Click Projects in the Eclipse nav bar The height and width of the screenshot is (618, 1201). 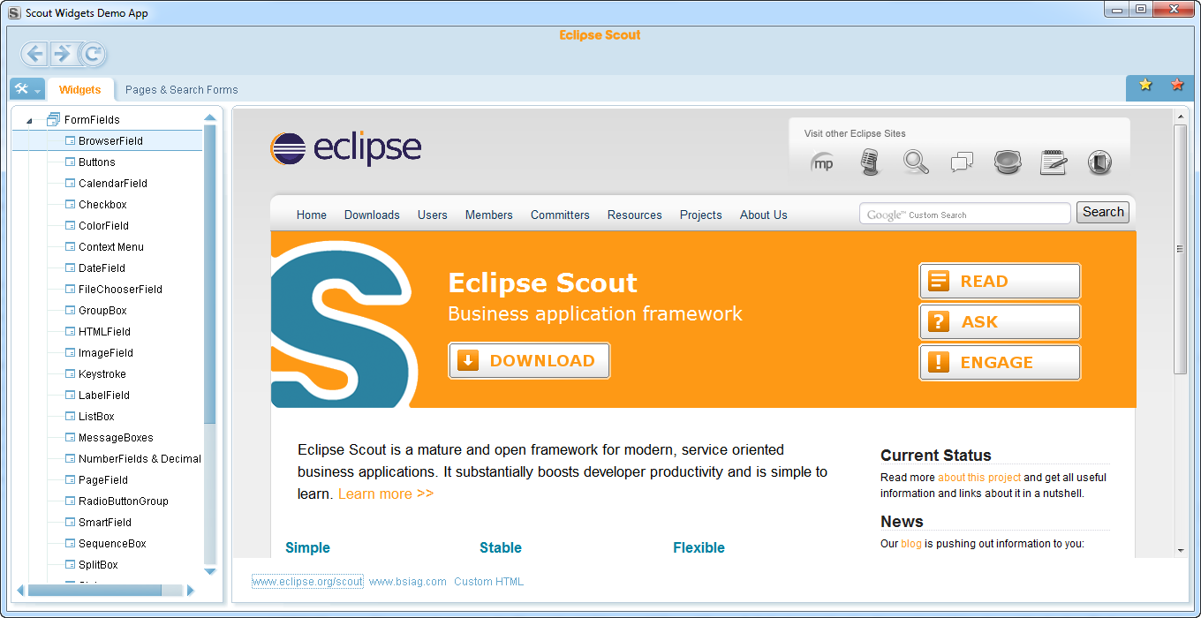pyautogui.click(x=701, y=215)
